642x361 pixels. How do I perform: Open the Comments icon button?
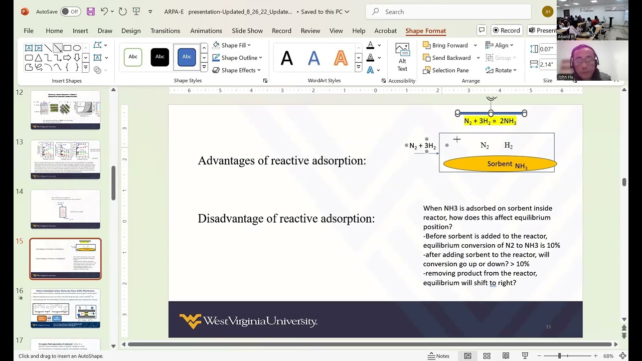coord(481,30)
